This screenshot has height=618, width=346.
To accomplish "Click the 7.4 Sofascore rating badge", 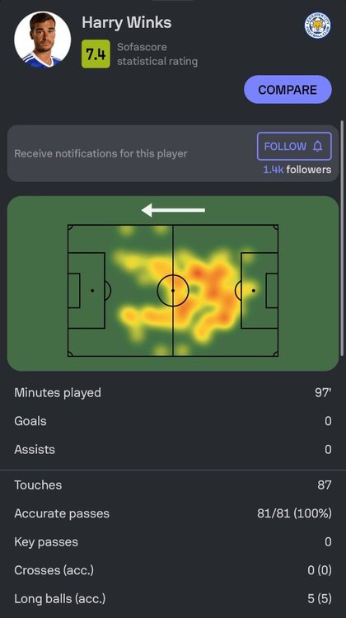I will point(96,54).
